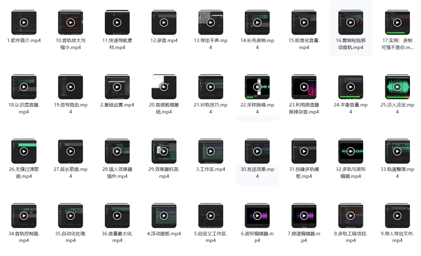This screenshot has height=256, width=421.
Task: Select file name 18.认识混音器.mp4
Action: coord(24,108)
